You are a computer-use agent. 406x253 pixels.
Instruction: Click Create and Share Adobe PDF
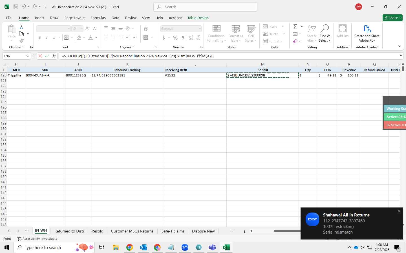click(367, 34)
